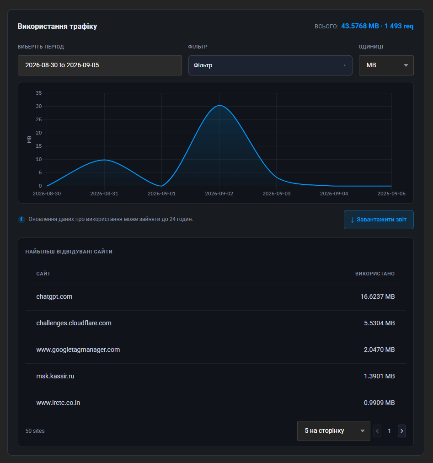Click the 1.3901 MB usage value
This screenshot has width=433, height=463.
tap(380, 376)
